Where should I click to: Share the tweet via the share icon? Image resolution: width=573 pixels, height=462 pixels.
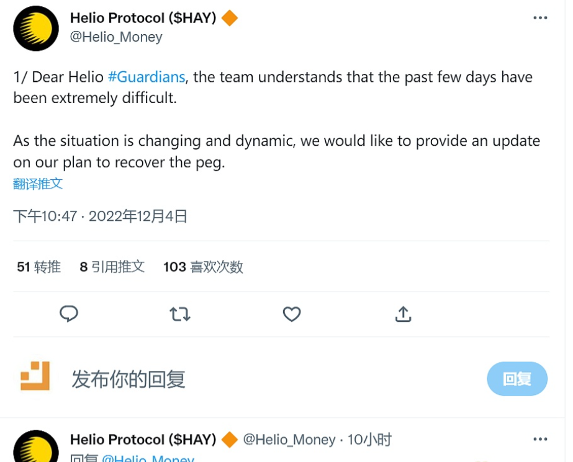point(403,314)
